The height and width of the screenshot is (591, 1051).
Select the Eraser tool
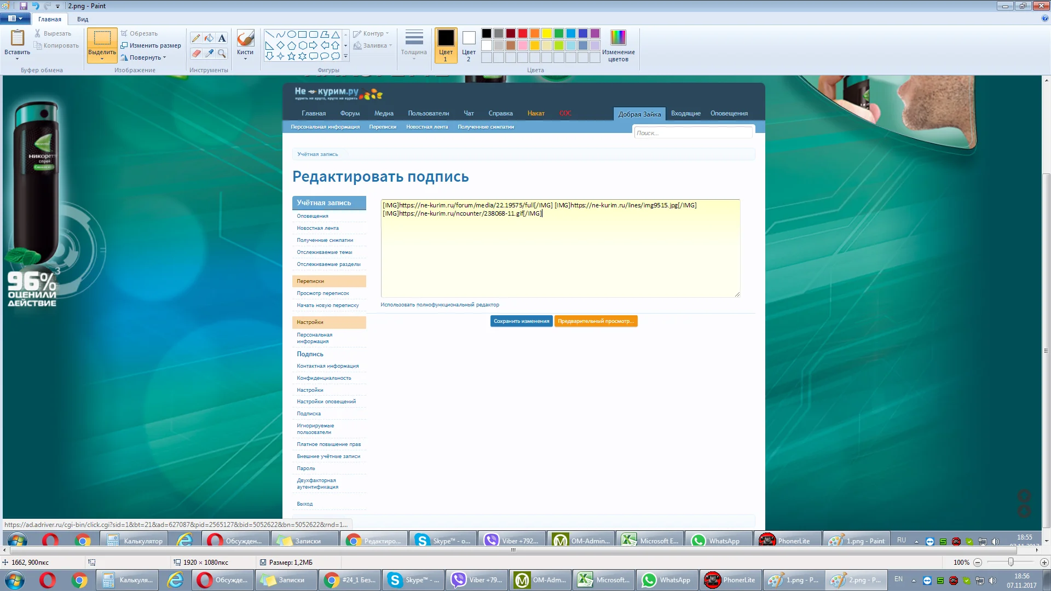coord(195,53)
